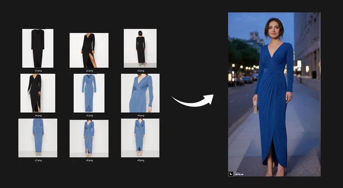Click the e3.png filename label

tap(140, 70)
